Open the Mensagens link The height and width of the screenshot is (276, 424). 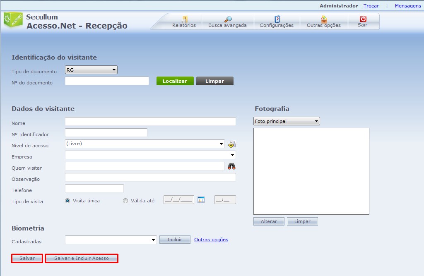[407, 6]
